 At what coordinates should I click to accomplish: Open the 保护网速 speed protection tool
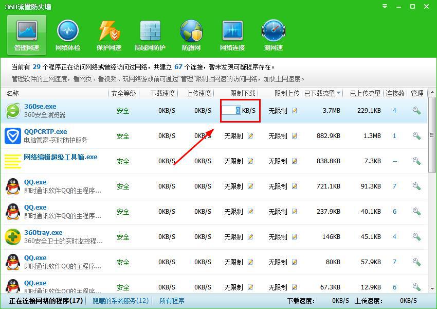[x=109, y=35]
